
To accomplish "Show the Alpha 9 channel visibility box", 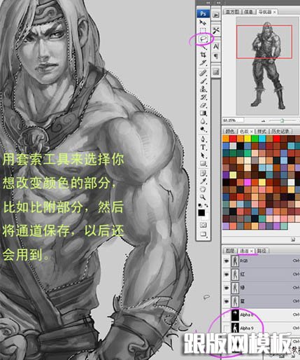I will pyautogui.click(x=227, y=328).
